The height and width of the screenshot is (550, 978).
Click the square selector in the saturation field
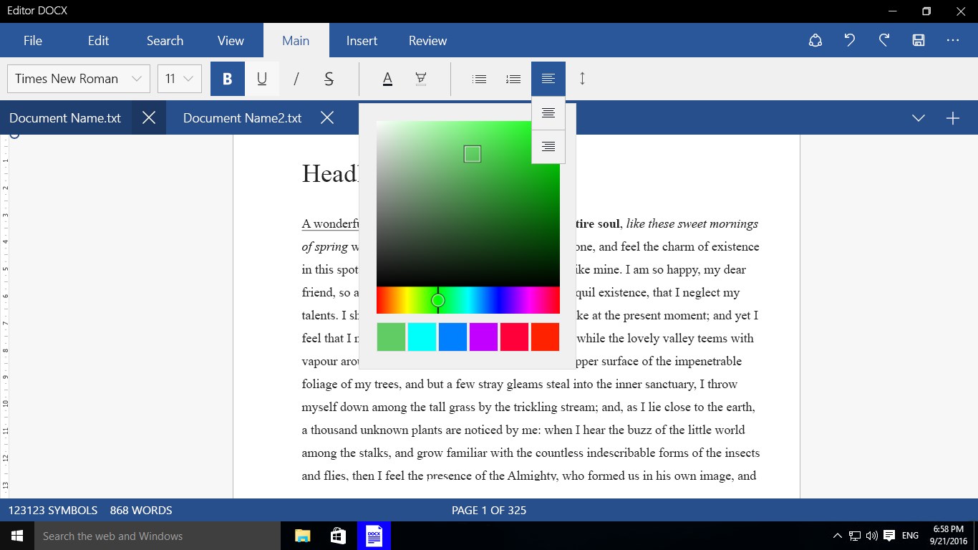pyautogui.click(x=473, y=154)
